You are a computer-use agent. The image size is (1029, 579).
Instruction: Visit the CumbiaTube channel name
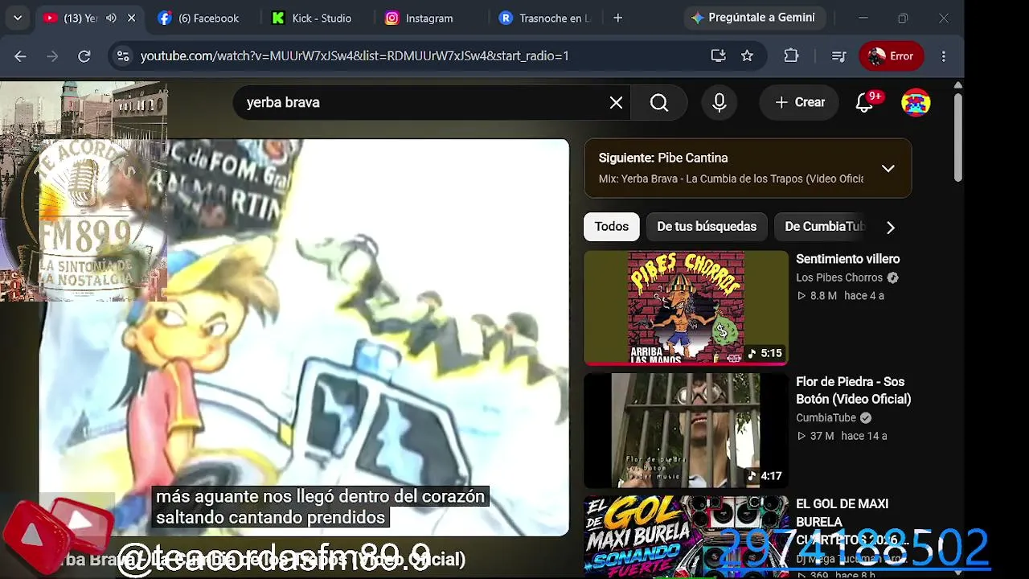click(x=826, y=418)
